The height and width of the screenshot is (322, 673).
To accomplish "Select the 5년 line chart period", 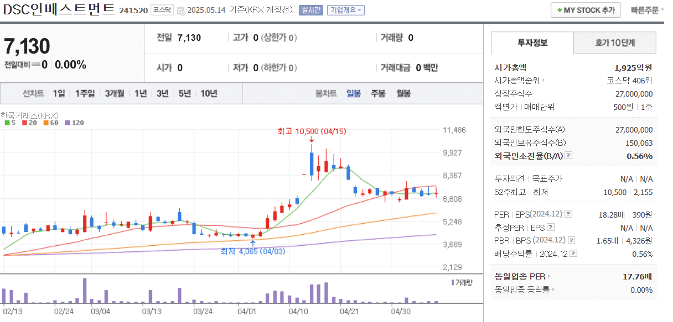I will (184, 93).
